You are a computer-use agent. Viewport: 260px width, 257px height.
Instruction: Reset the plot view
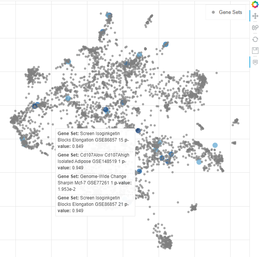(x=255, y=39)
